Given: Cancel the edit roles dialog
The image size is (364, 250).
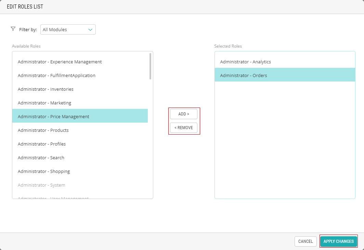Looking at the screenshot, I should tap(305, 241).
